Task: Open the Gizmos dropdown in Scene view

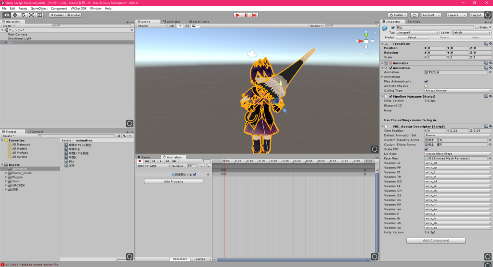Action: coord(316,26)
